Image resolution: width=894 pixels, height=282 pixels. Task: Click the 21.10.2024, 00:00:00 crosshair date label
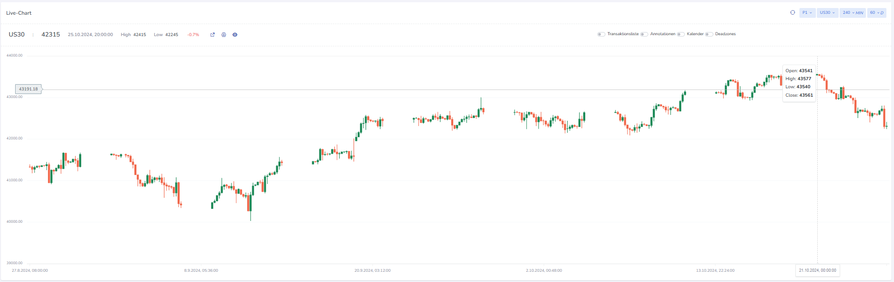click(x=818, y=270)
